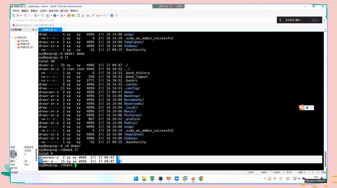Open the 帮助(H) menu

[x=74, y=11]
